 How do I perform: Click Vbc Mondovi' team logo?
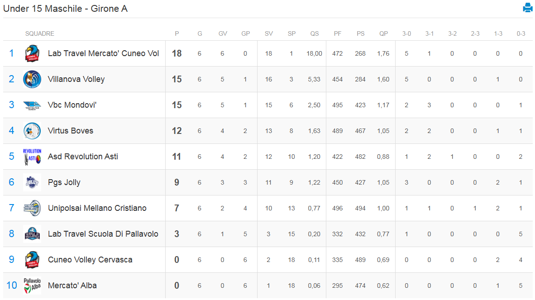(32, 105)
